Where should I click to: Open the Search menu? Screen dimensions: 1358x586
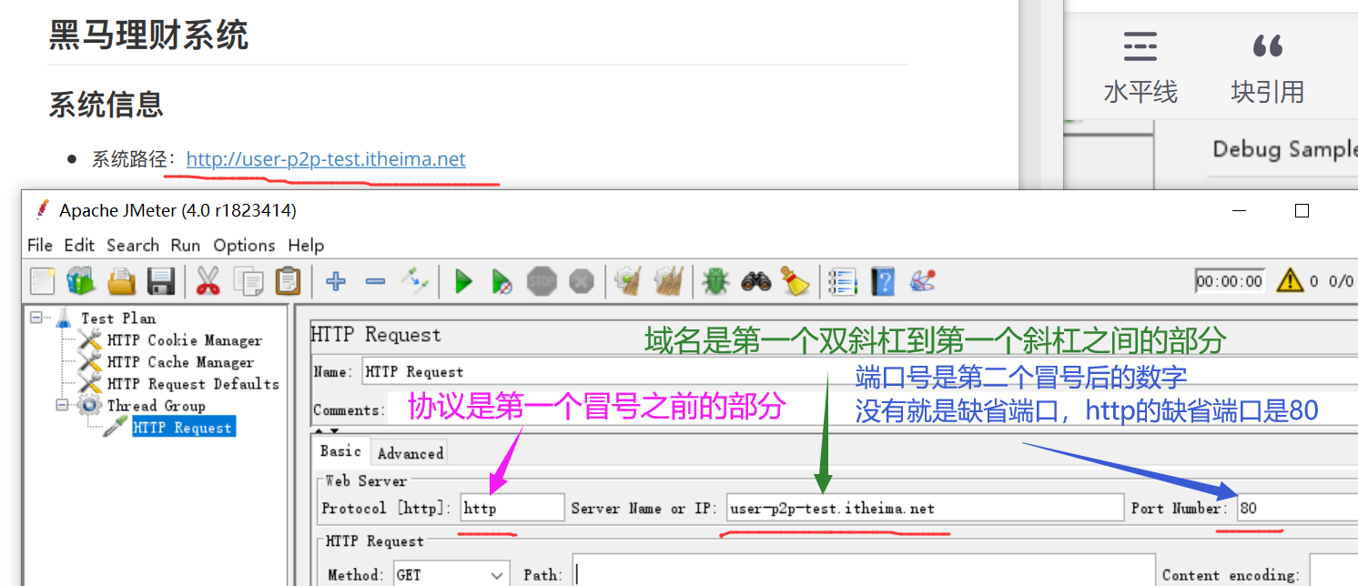[x=133, y=245]
